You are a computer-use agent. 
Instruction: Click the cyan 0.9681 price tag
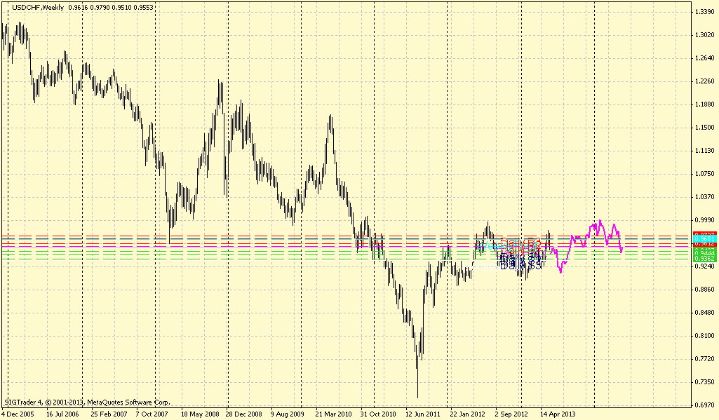(x=704, y=239)
